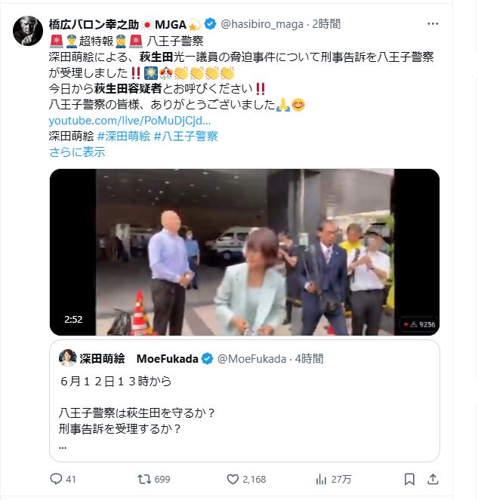Open the 2時間 tweet timestamp
The width and height of the screenshot is (478, 500).
click(326, 24)
